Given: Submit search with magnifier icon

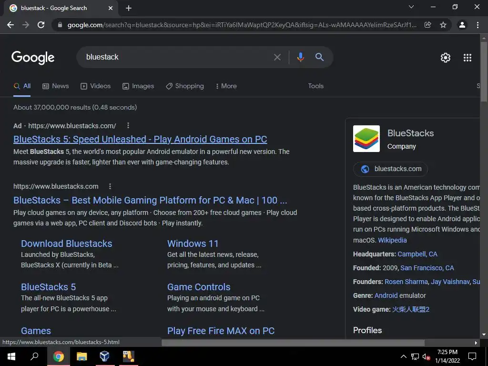Looking at the screenshot, I should 319,57.
